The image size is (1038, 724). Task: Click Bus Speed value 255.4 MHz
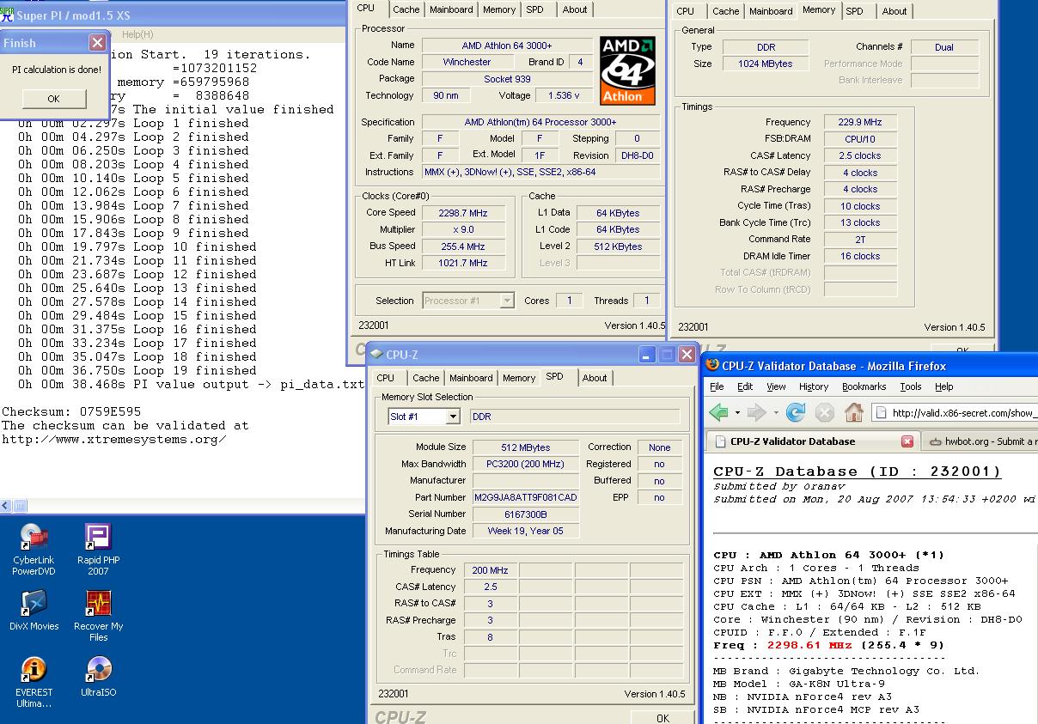pos(463,246)
